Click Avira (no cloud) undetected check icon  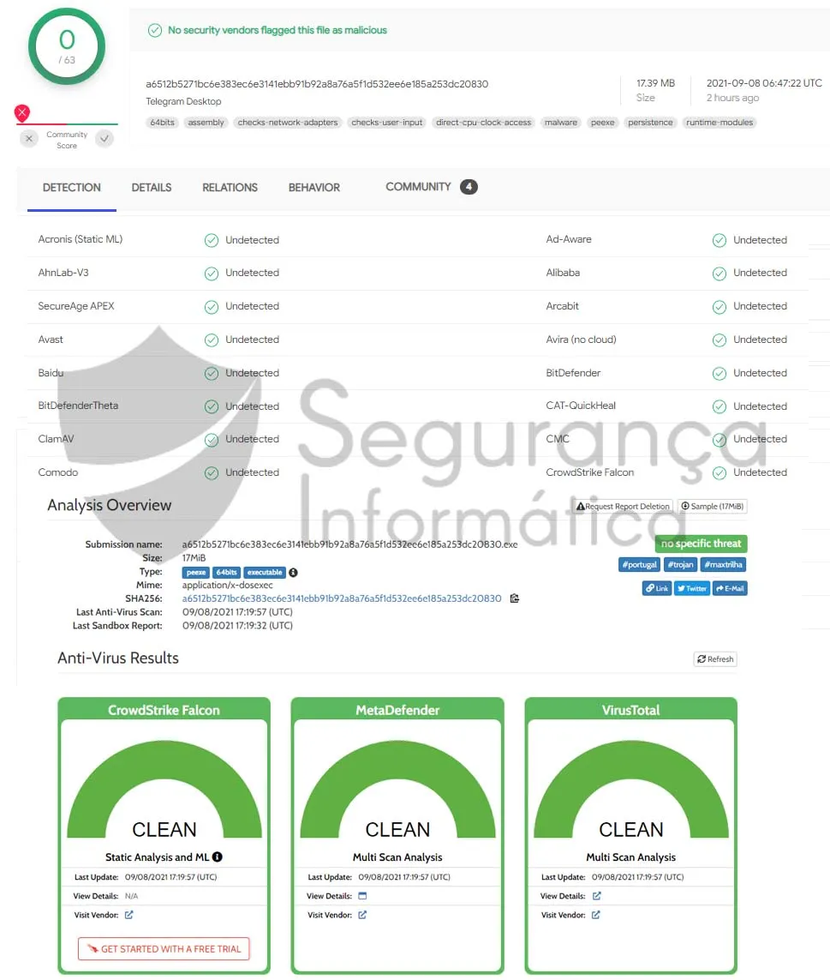(x=720, y=340)
